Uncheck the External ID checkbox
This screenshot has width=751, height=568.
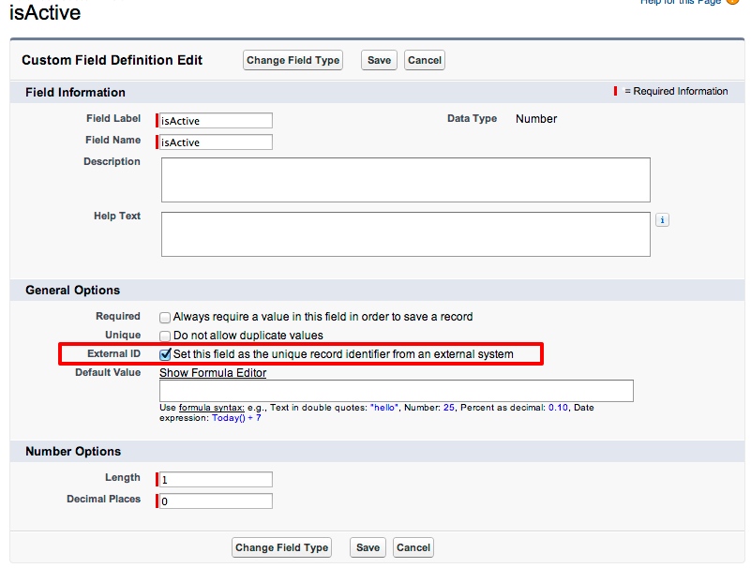coord(165,354)
